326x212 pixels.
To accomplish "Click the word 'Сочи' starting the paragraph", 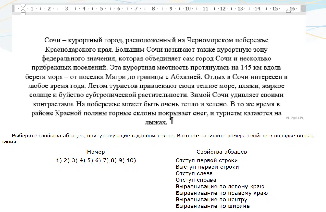I will [x=52, y=40].
